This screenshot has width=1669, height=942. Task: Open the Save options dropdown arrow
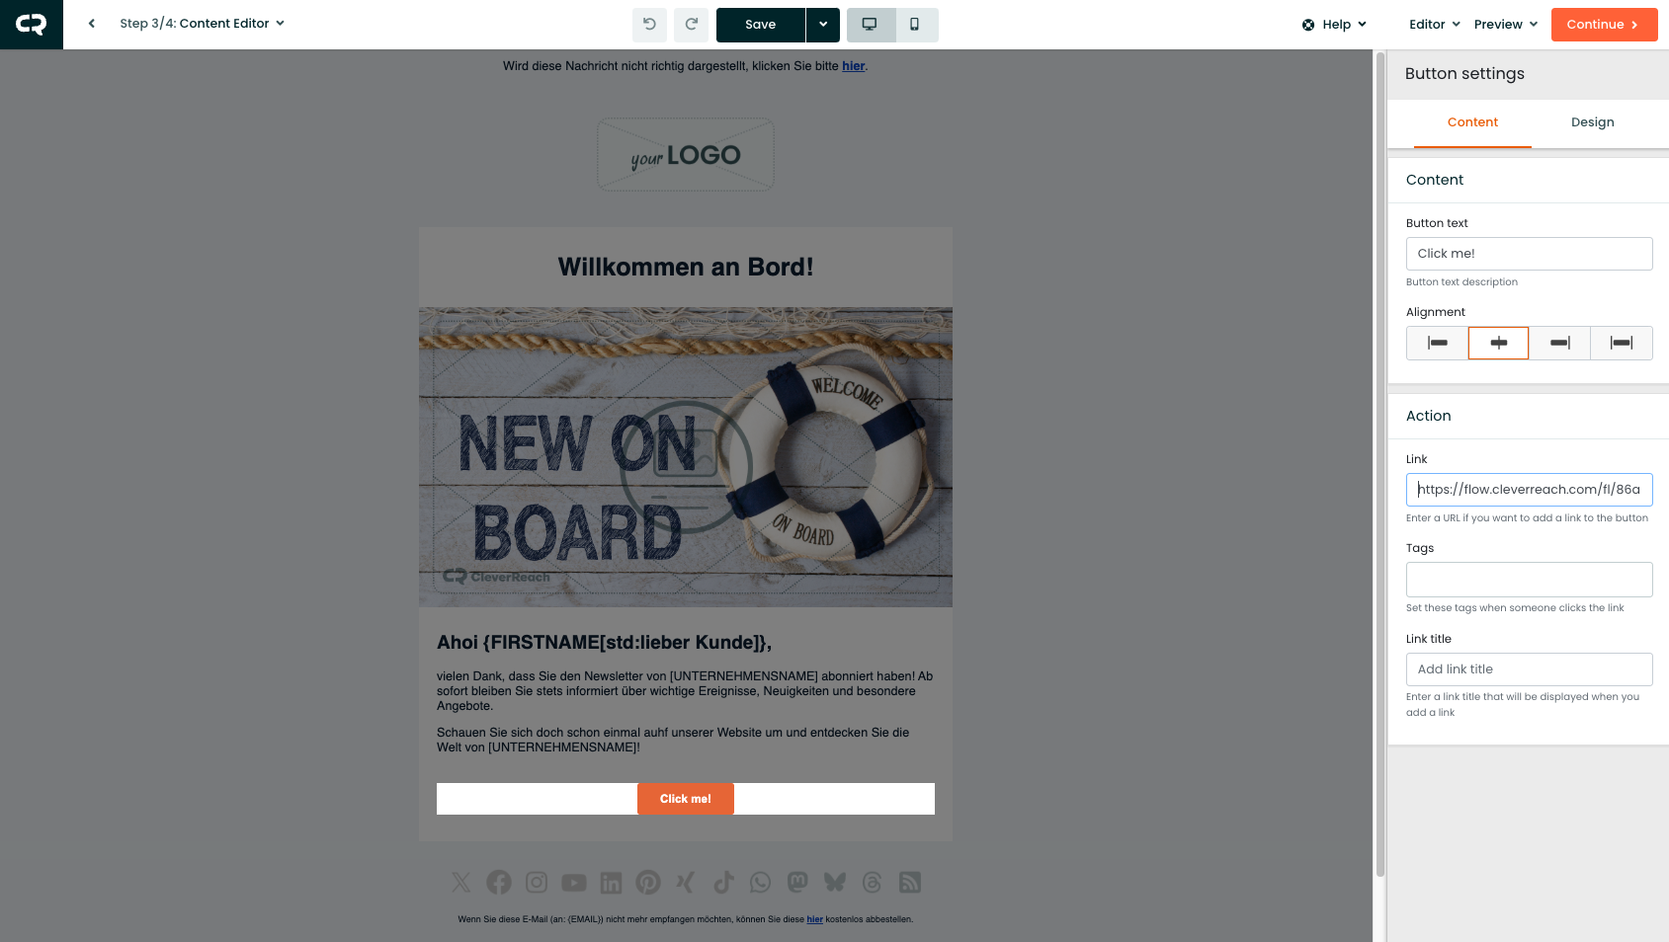pyautogui.click(x=823, y=25)
